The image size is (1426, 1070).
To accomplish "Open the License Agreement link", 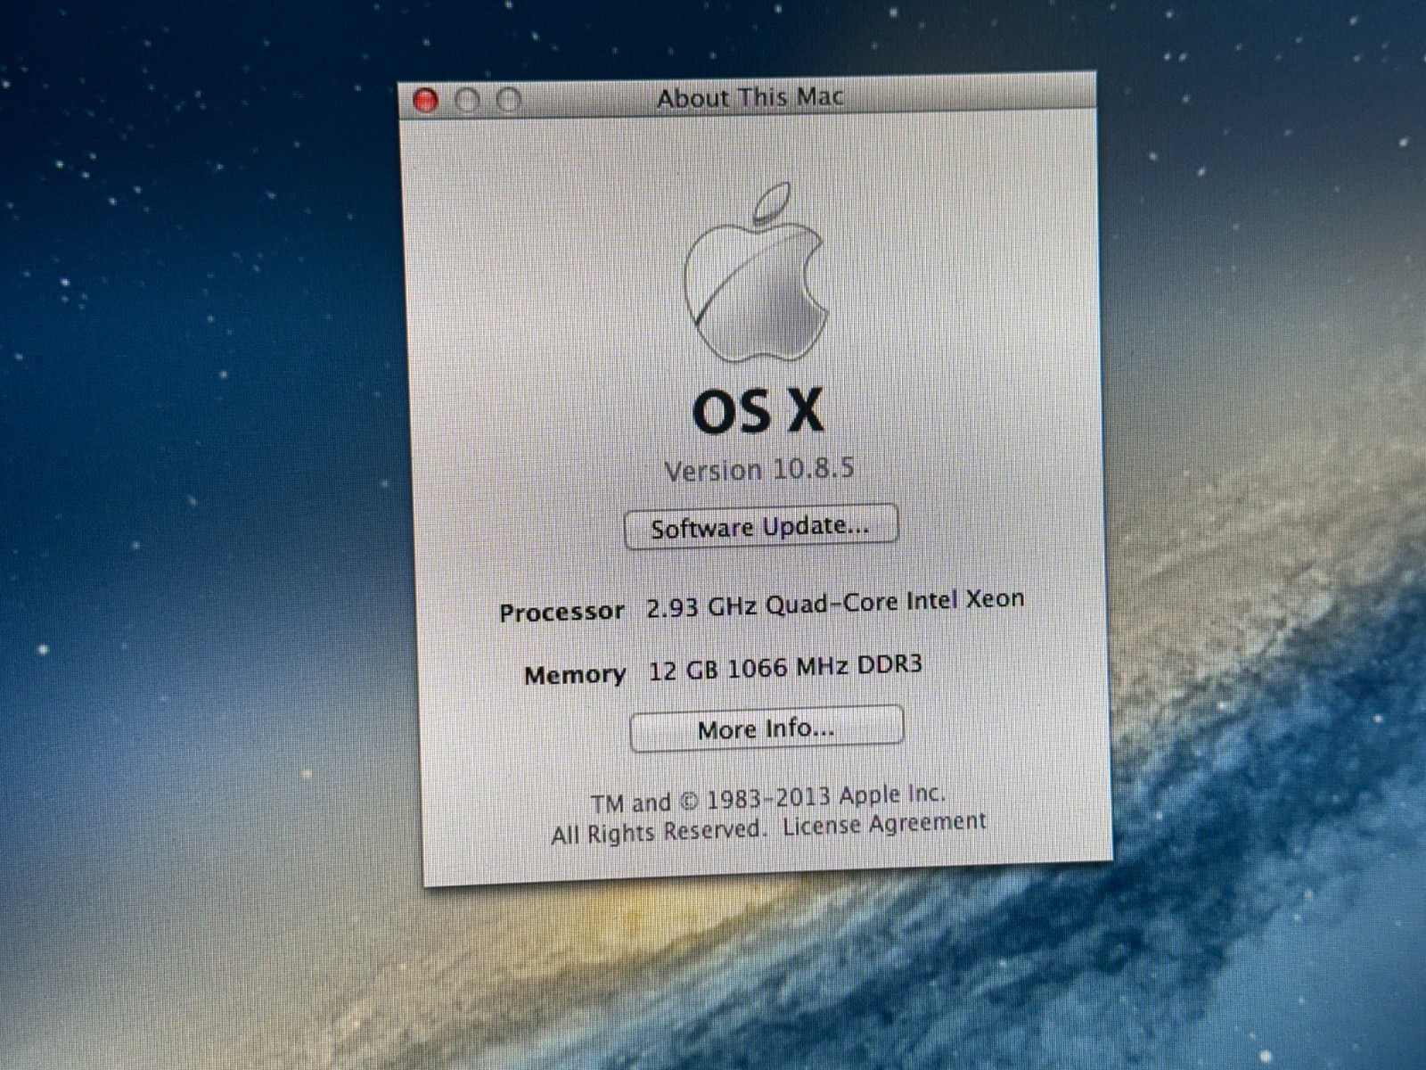I will click(884, 824).
